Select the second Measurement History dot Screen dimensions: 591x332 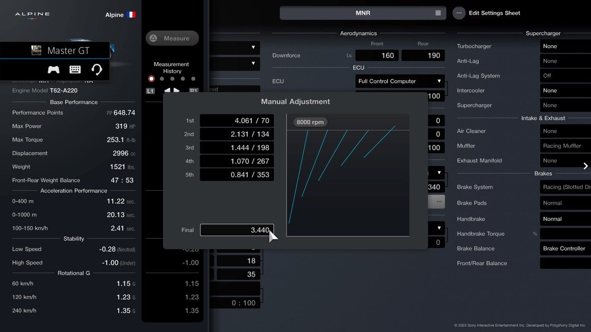click(x=162, y=79)
